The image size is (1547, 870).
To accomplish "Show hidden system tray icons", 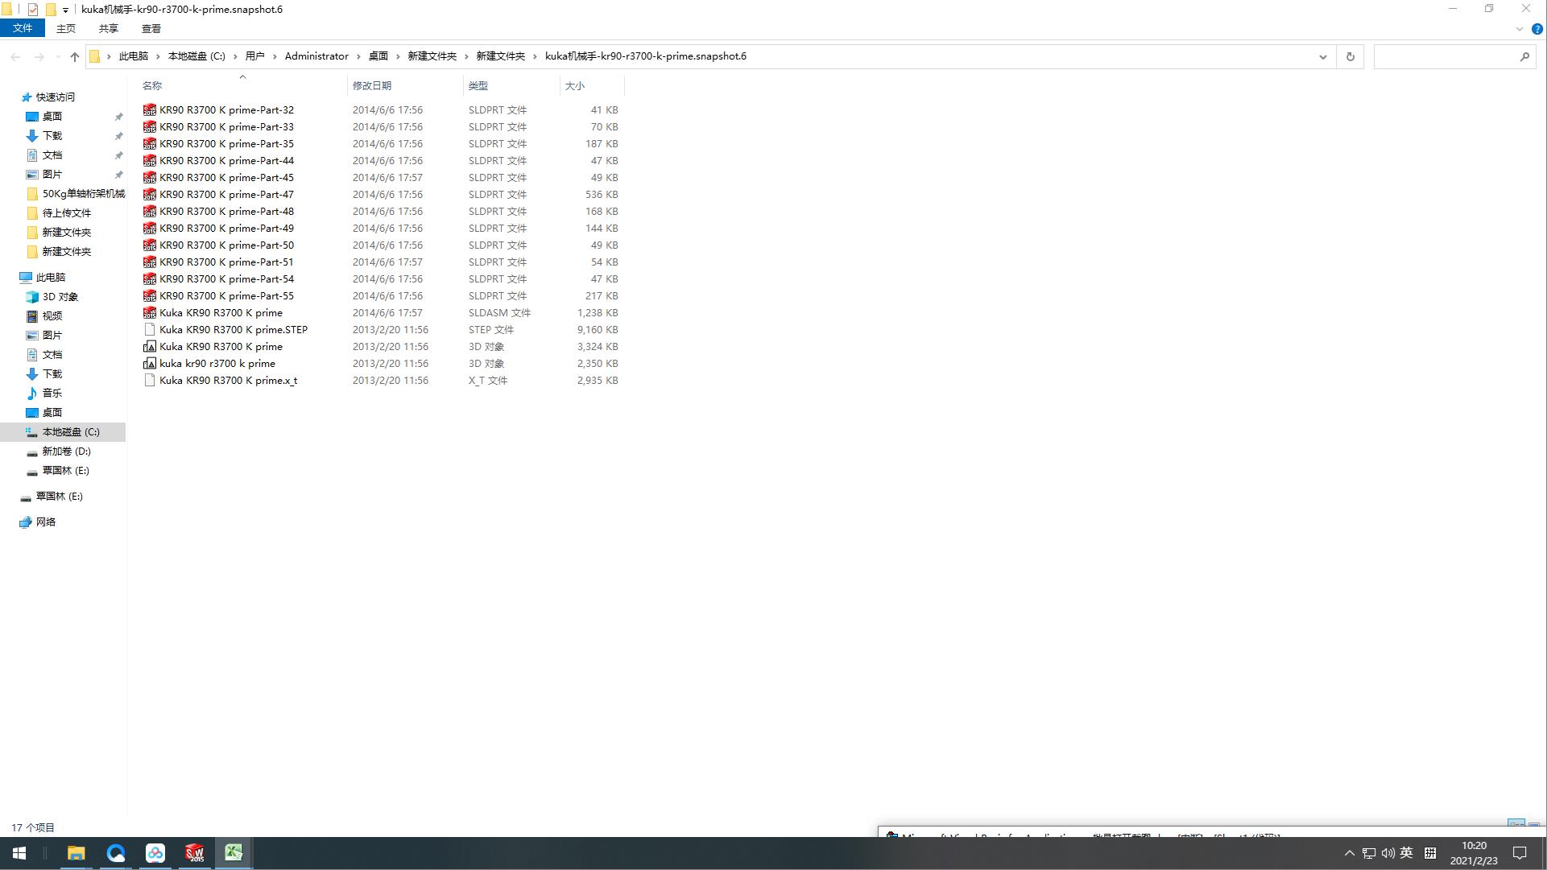I will click(1350, 853).
